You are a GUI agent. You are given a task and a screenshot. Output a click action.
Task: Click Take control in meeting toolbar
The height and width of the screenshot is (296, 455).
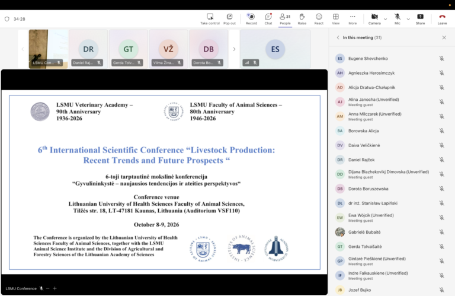(210, 19)
